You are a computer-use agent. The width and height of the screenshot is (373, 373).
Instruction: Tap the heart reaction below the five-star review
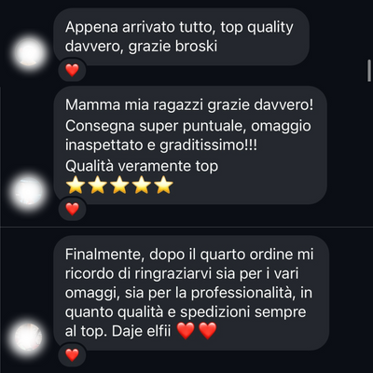pos(72,209)
